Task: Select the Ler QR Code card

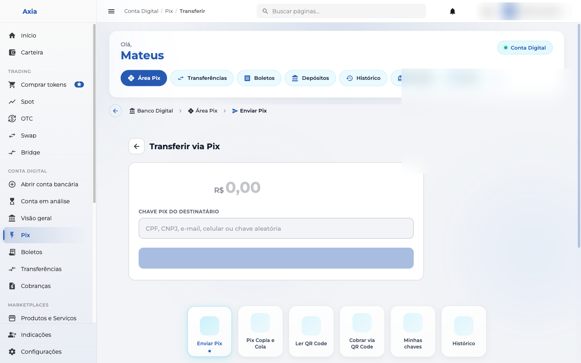Action: click(311, 332)
